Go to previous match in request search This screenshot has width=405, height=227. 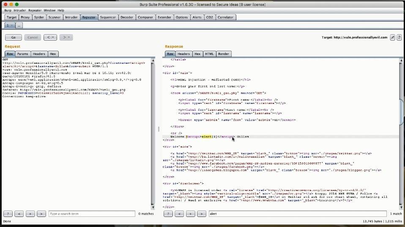[x=19, y=214]
